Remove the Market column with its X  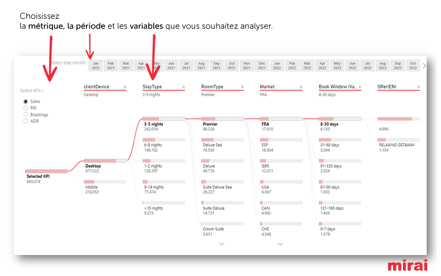tap(301, 87)
